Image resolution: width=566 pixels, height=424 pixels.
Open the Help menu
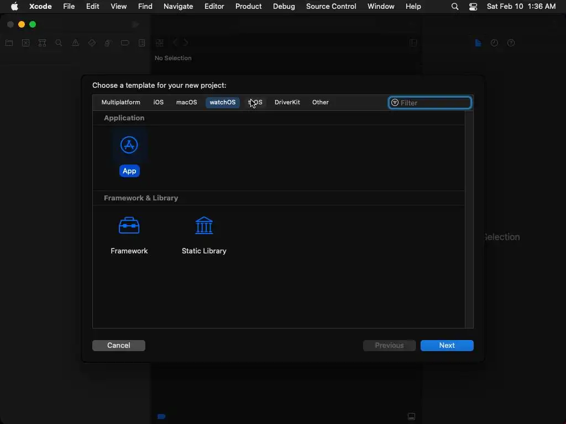click(413, 7)
